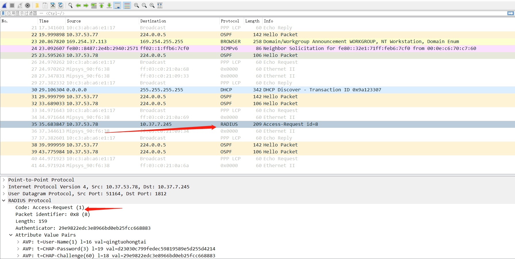Toggle auto-scroll during live capture
Viewport: 515px width, 259px height.
click(117, 5)
